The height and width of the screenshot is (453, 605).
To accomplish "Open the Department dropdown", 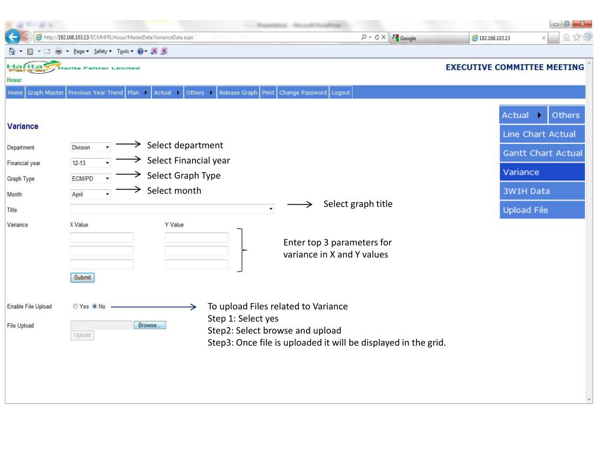I will (x=90, y=147).
